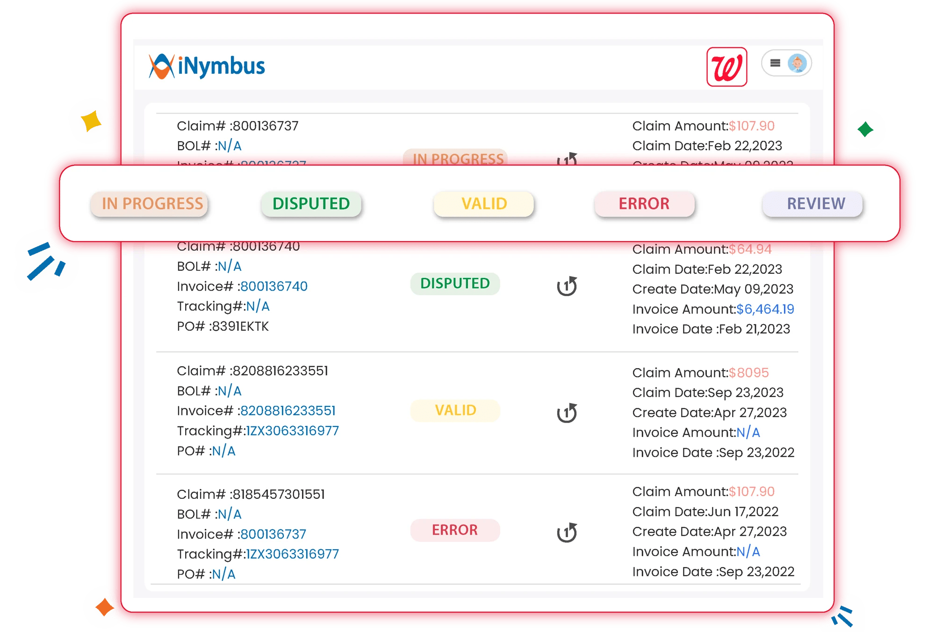This screenshot has width=935, height=632.
Task: Open invoice link 8208816233551
Action: 288,411
